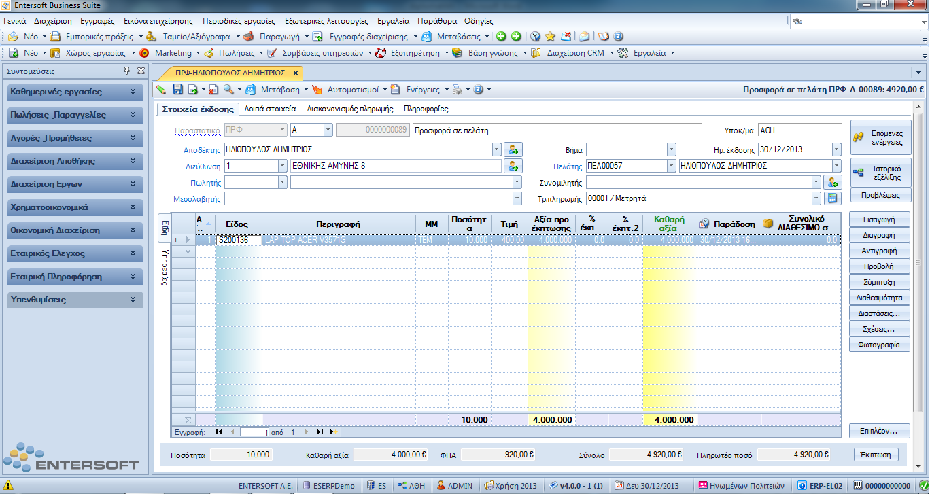Open the Βήμα dropdown

(672, 149)
